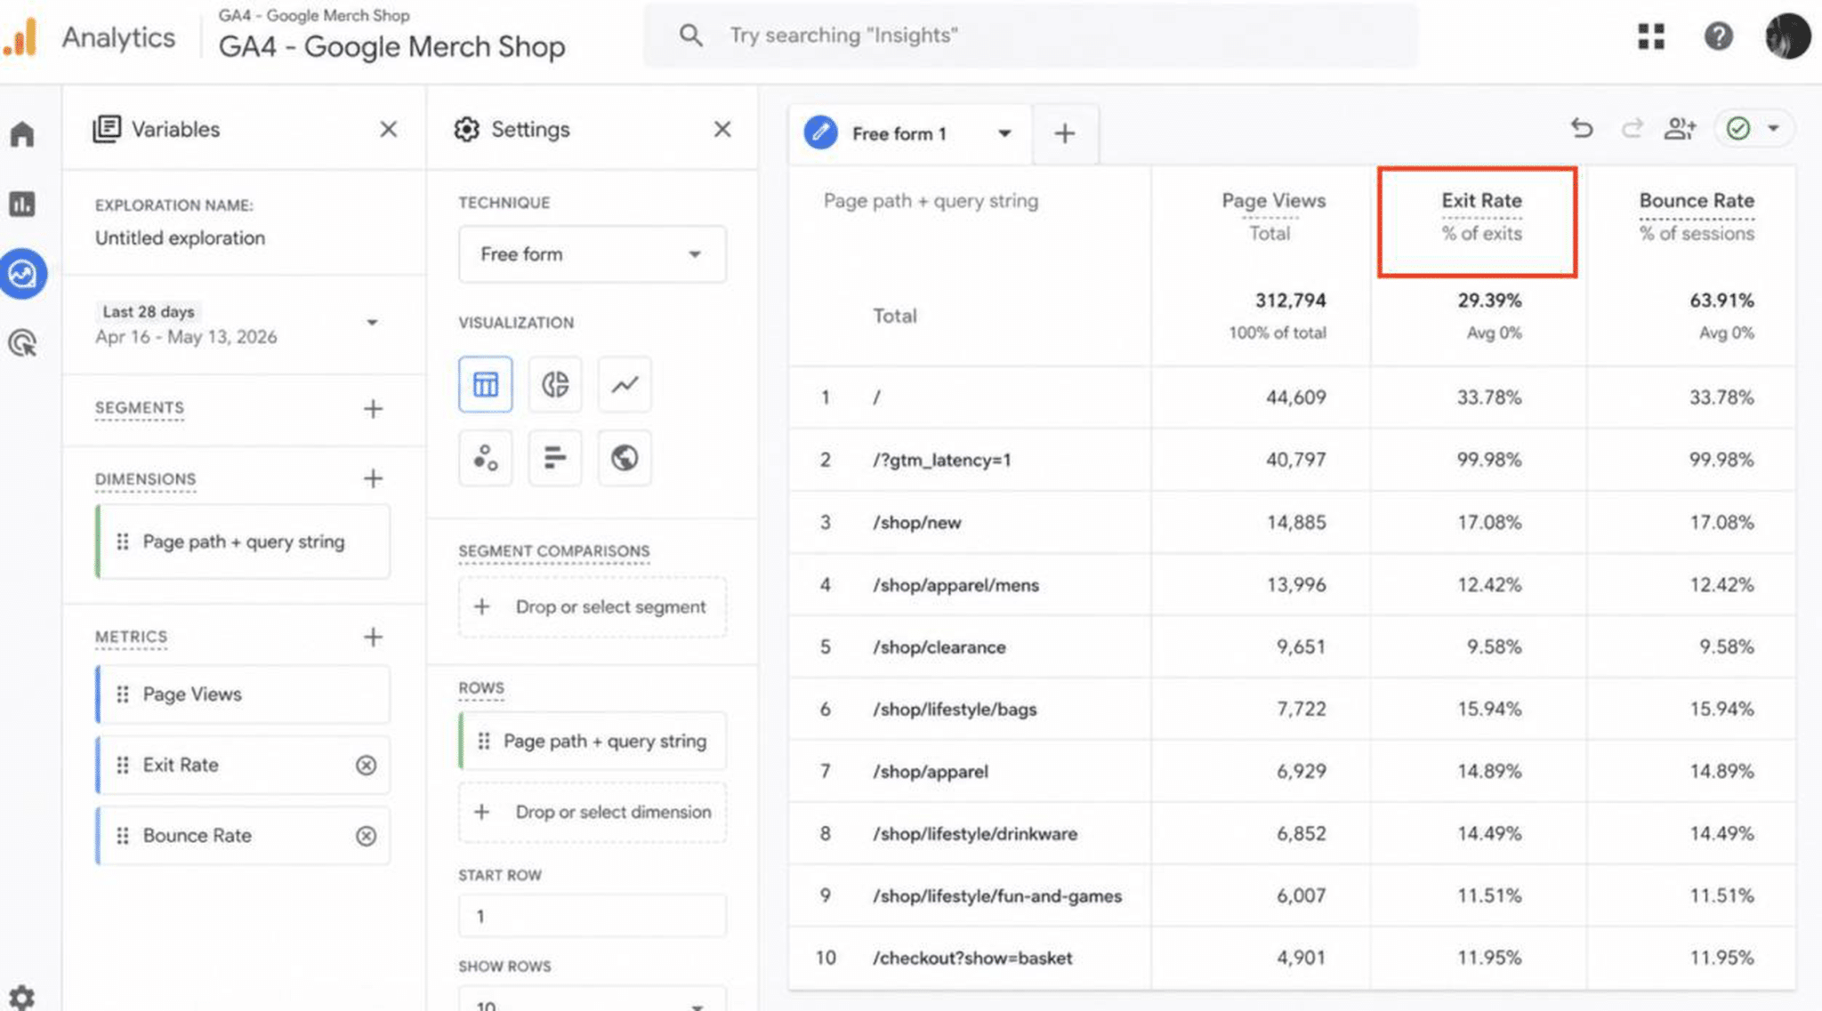Click the search bar
The image size is (1822, 1011).
pos(1030,36)
